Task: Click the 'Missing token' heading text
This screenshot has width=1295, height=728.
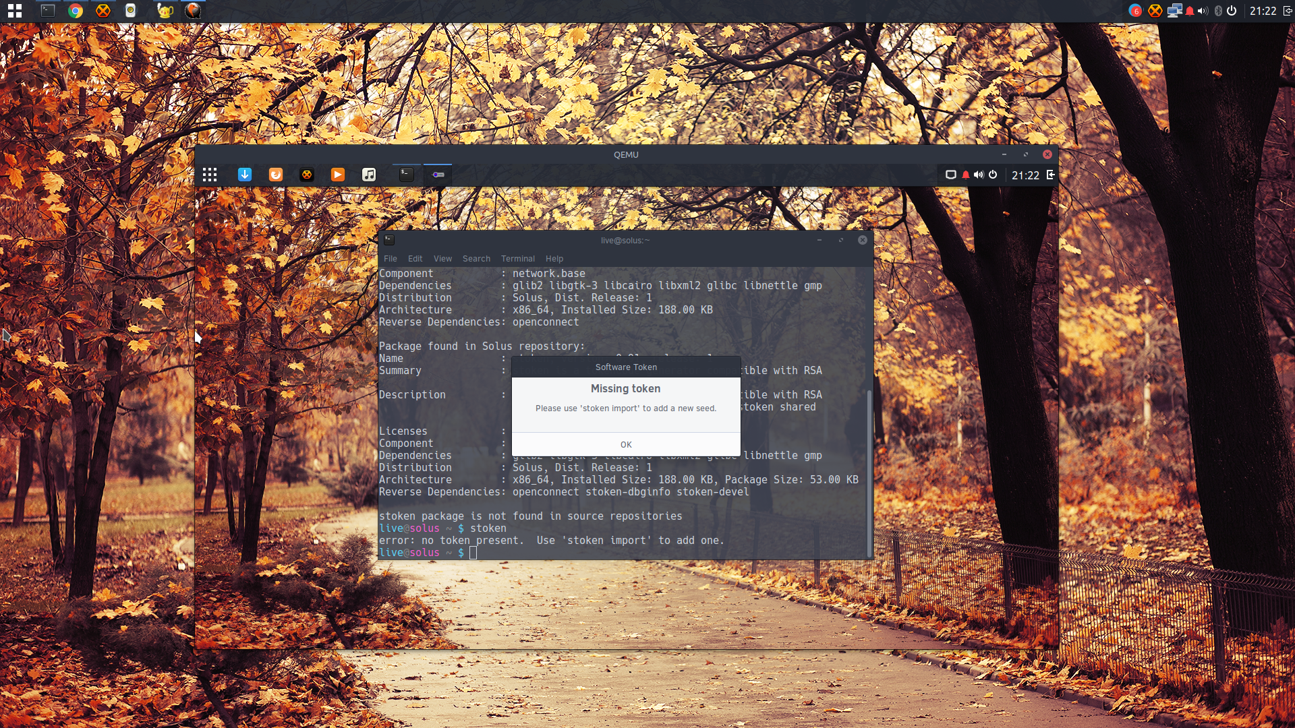Action: click(625, 389)
